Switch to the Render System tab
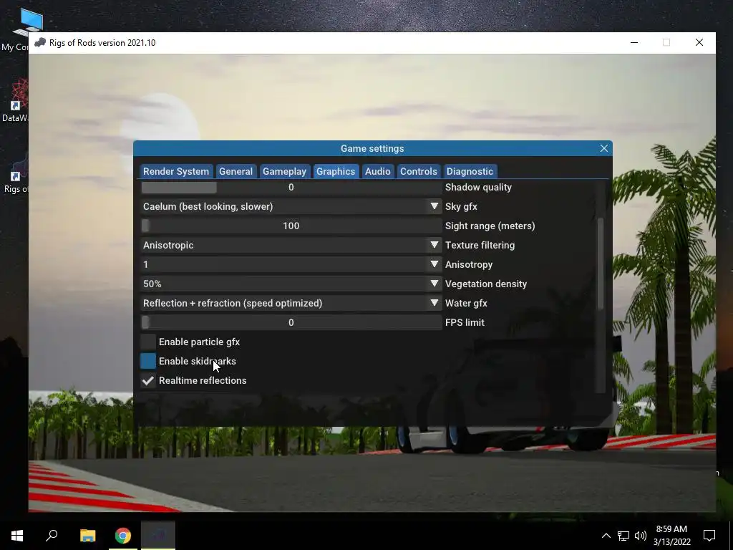Screen dimensions: 733x550 point(176,171)
